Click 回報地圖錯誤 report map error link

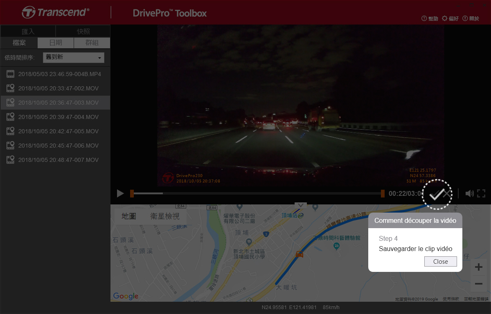coord(476,299)
